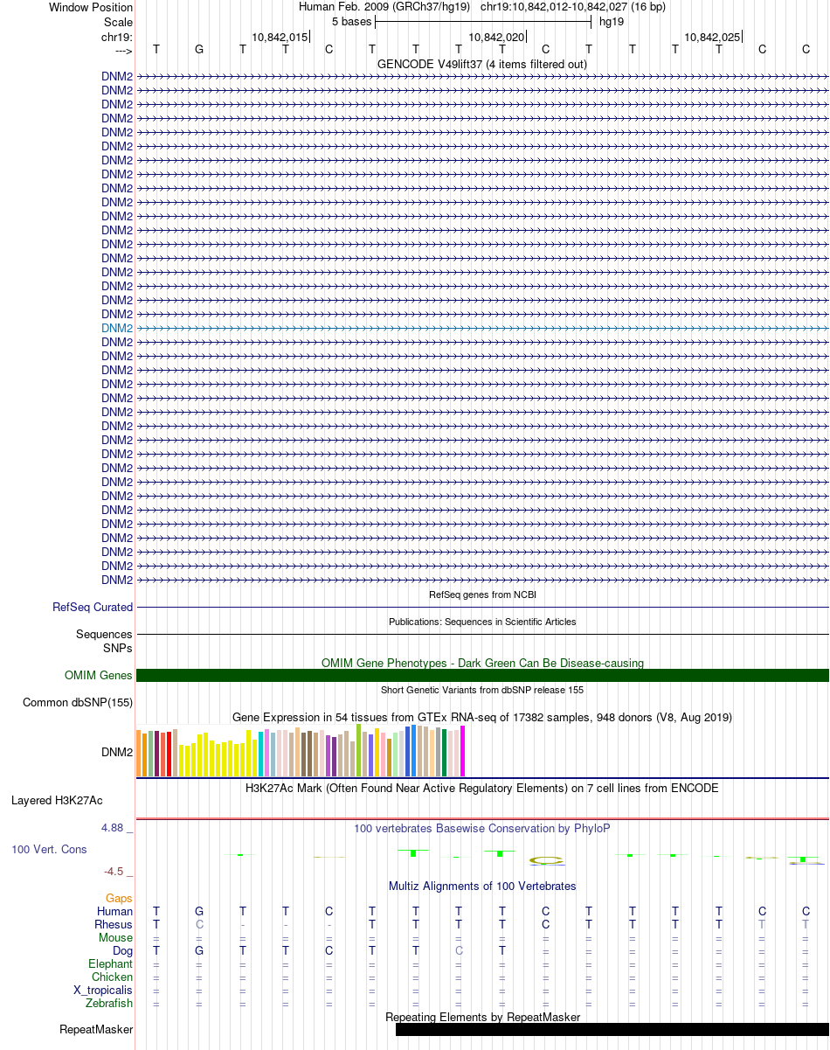Viewport: 830px width, 1050px height.
Task: Select the Dog alignment row label
Action: [122, 950]
